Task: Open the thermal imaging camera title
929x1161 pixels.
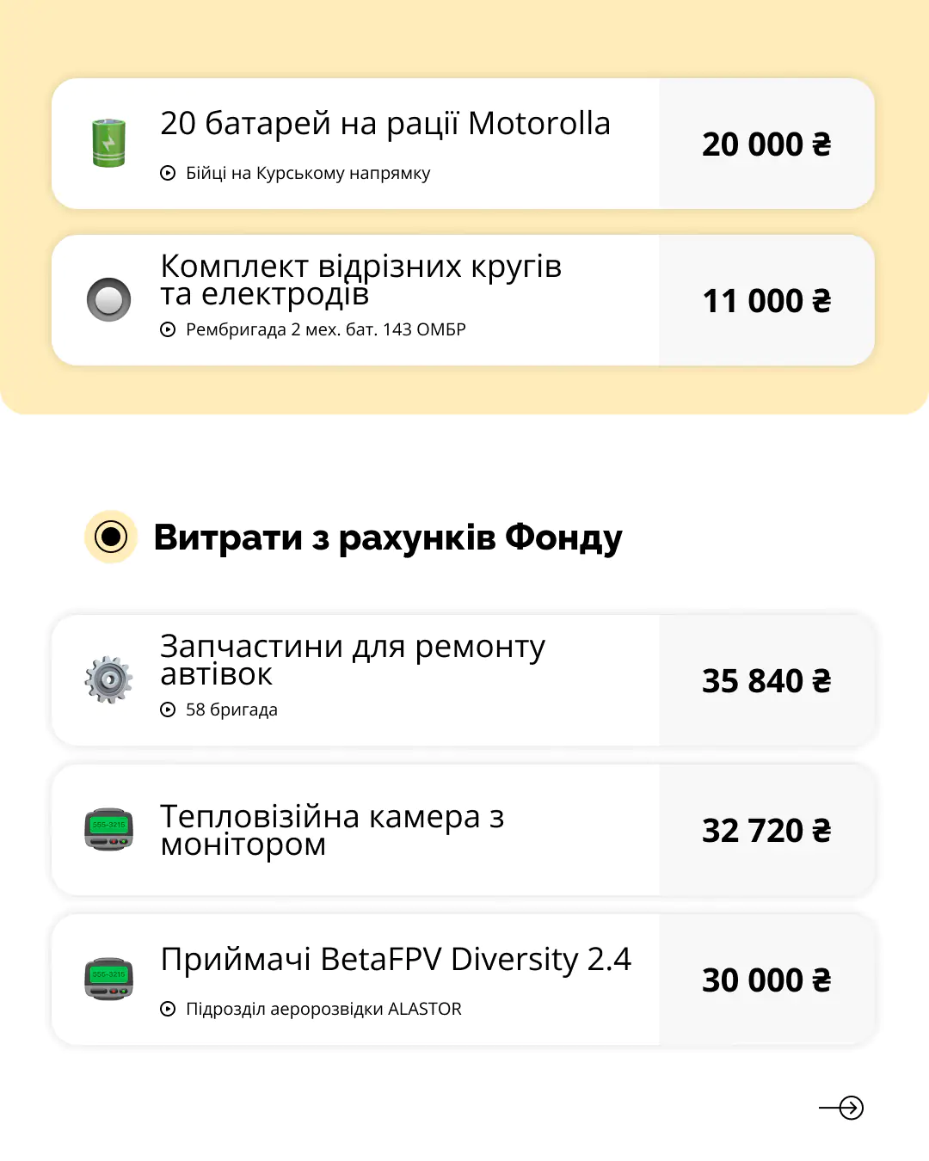Action: (332, 830)
